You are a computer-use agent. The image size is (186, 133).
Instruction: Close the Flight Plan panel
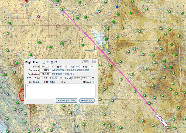click(94, 62)
